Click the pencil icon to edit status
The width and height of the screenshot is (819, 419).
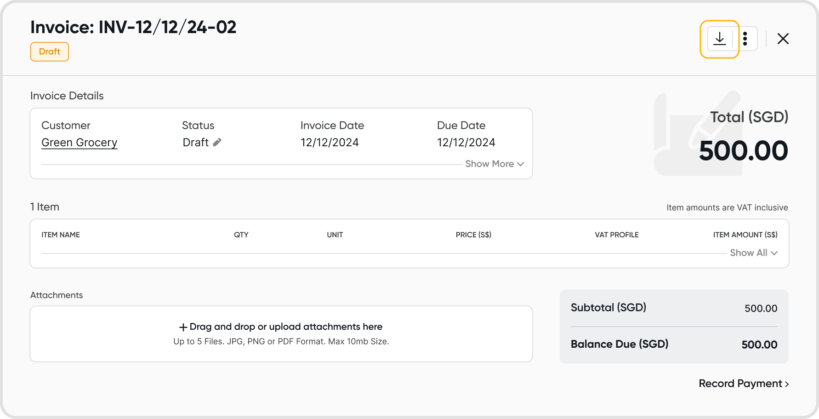coord(217,142)
